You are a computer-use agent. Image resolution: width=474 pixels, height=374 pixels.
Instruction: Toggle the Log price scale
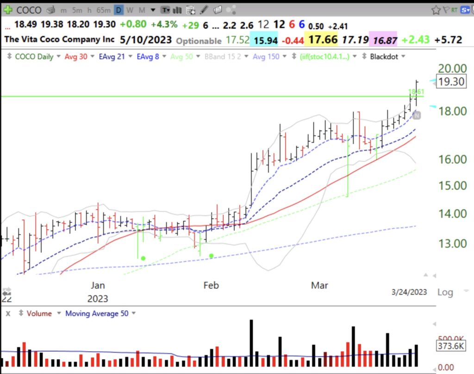click(445, 292)
